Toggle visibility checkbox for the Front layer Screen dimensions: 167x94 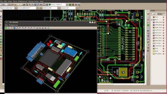(x=164, y=17)
